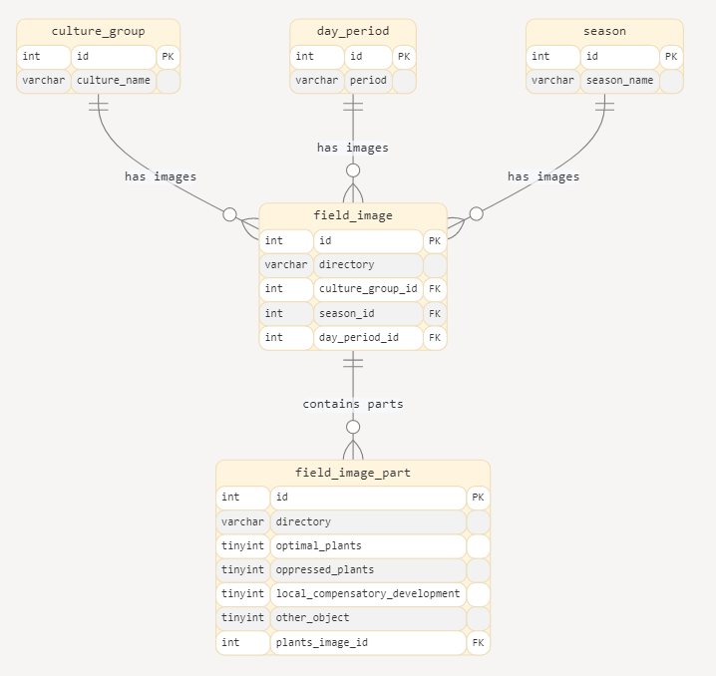Select the field_image table header
716x676 pixels.
tap(353, 215)
